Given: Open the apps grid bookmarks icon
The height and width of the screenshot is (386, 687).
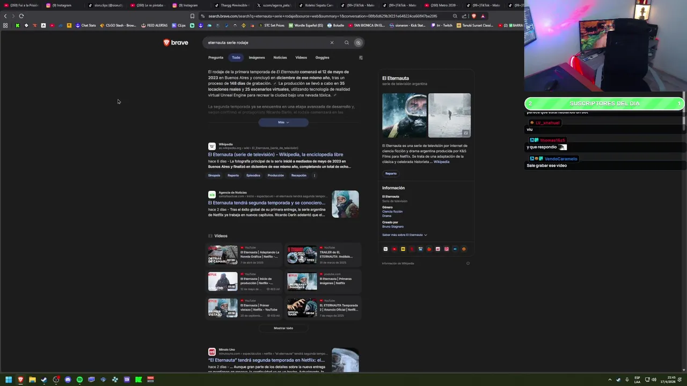Looking at the screenshot, I should [x=5, y=25].
